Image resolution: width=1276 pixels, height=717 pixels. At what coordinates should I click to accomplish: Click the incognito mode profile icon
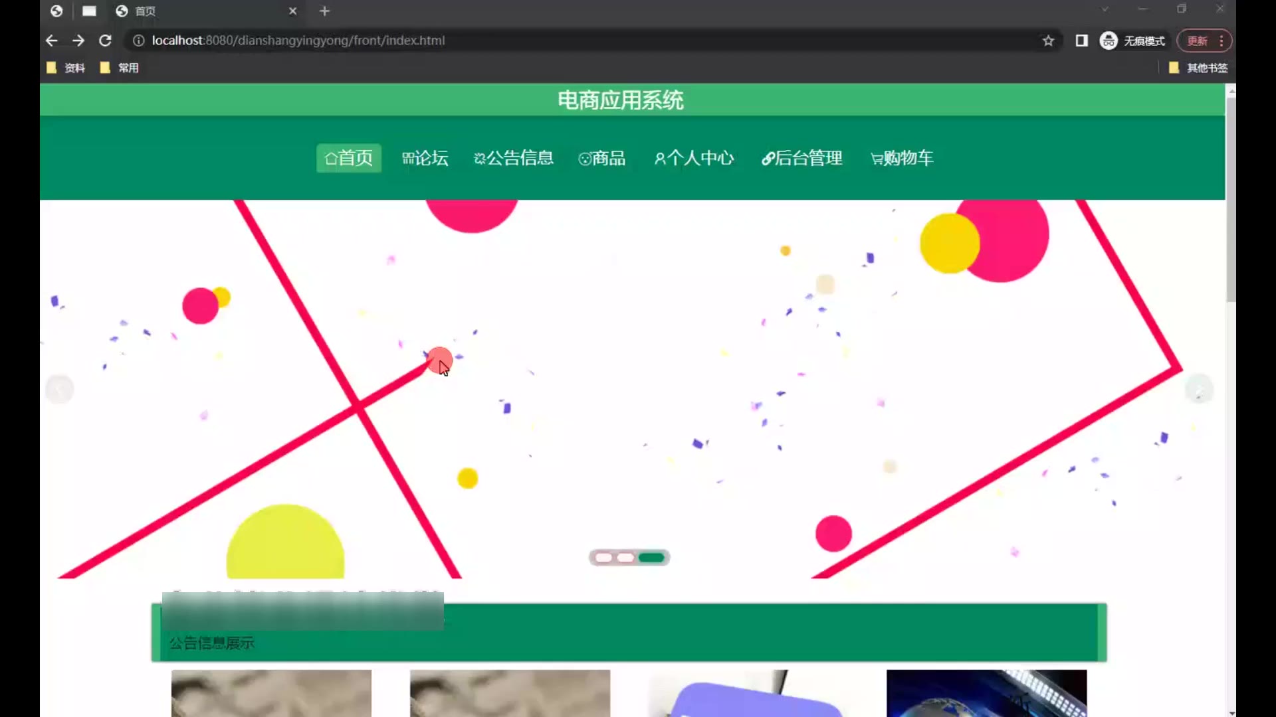1108,40
